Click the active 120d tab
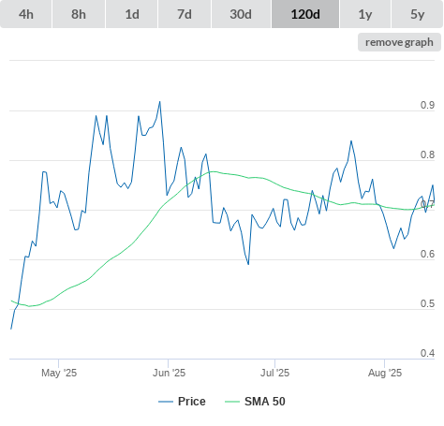 (305, 14)
